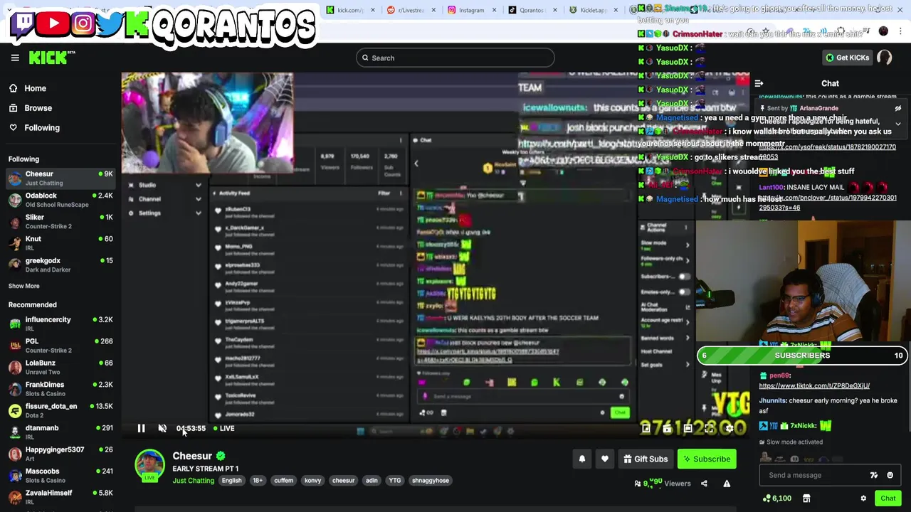Viewport: 911px width, 512px height.
Task: Open influencercity recommended channel
Action: coord(60,324)
